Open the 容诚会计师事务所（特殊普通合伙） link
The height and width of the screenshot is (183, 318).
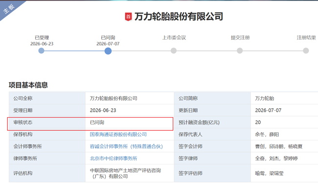(126, 146)
